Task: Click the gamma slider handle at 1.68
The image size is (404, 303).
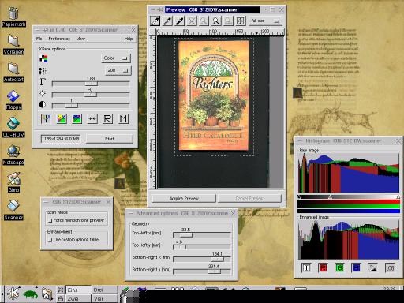Action: pos(91,84)
